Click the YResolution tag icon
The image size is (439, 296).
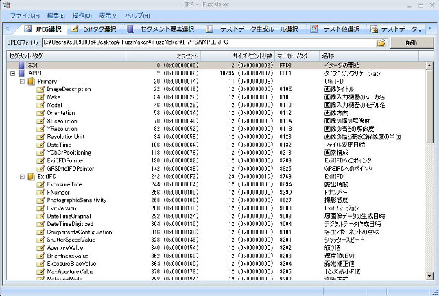pyautogui.click(x=40, y=129)
